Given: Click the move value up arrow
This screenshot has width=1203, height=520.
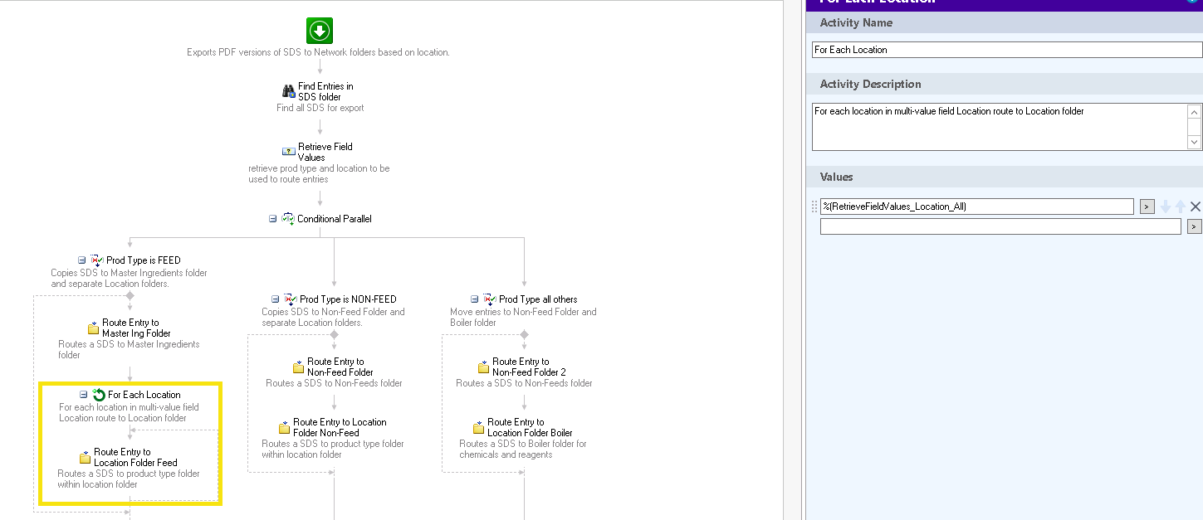Looking at the screenshot, I should pyautogui.click(x=1180, y=207).
